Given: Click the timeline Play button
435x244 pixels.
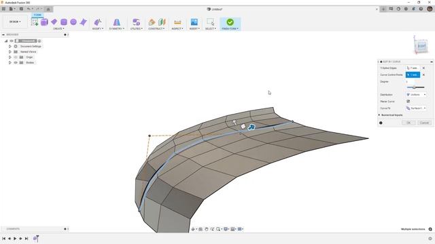Looking at the screenshot, I should coord(15,239).
